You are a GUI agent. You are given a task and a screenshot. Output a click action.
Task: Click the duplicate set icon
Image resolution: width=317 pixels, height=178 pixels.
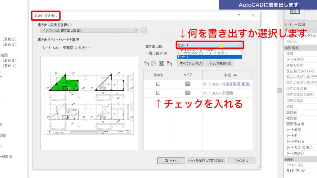point(154,64)
